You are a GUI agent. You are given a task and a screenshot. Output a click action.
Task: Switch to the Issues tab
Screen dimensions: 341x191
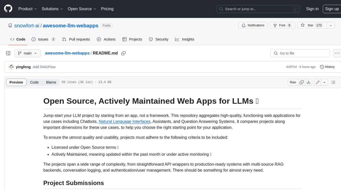pyautogui.click(x=43, y=39)
